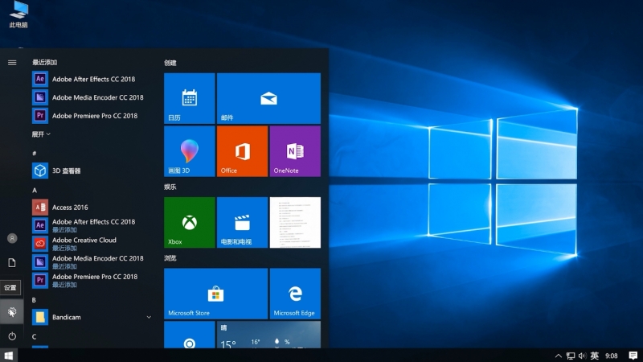643x362 pixels.
Task: Click the Power button icon
Action: (12, 336)
